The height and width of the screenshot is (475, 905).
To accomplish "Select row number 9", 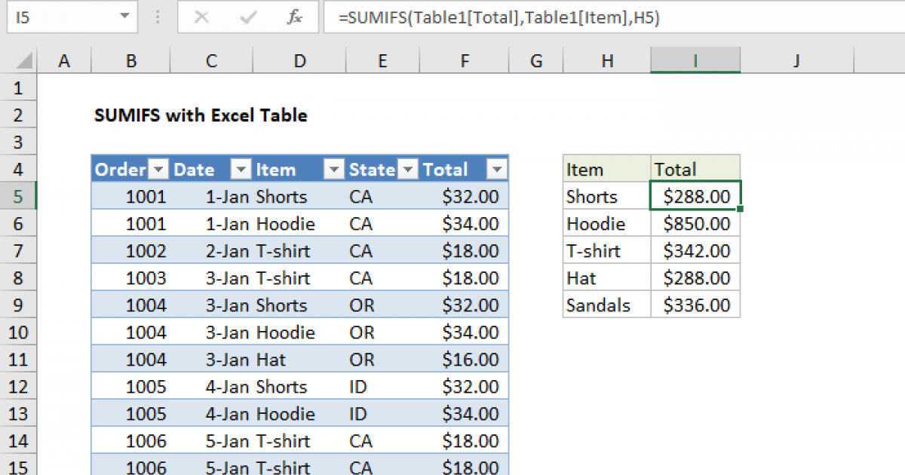I will [18, 305].
